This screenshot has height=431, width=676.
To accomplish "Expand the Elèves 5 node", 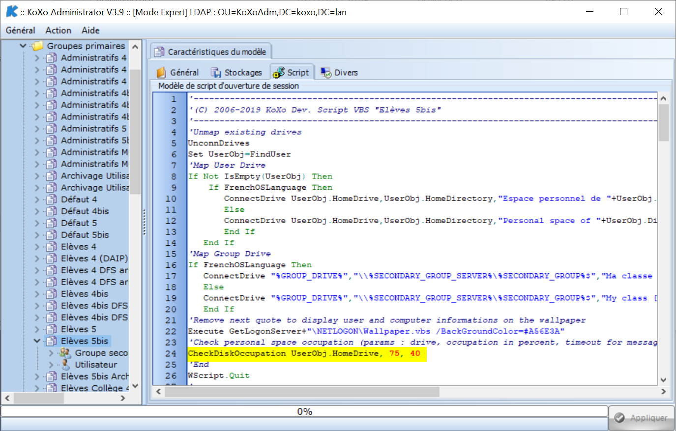I will pyautogui.click(x=37, y=329).
